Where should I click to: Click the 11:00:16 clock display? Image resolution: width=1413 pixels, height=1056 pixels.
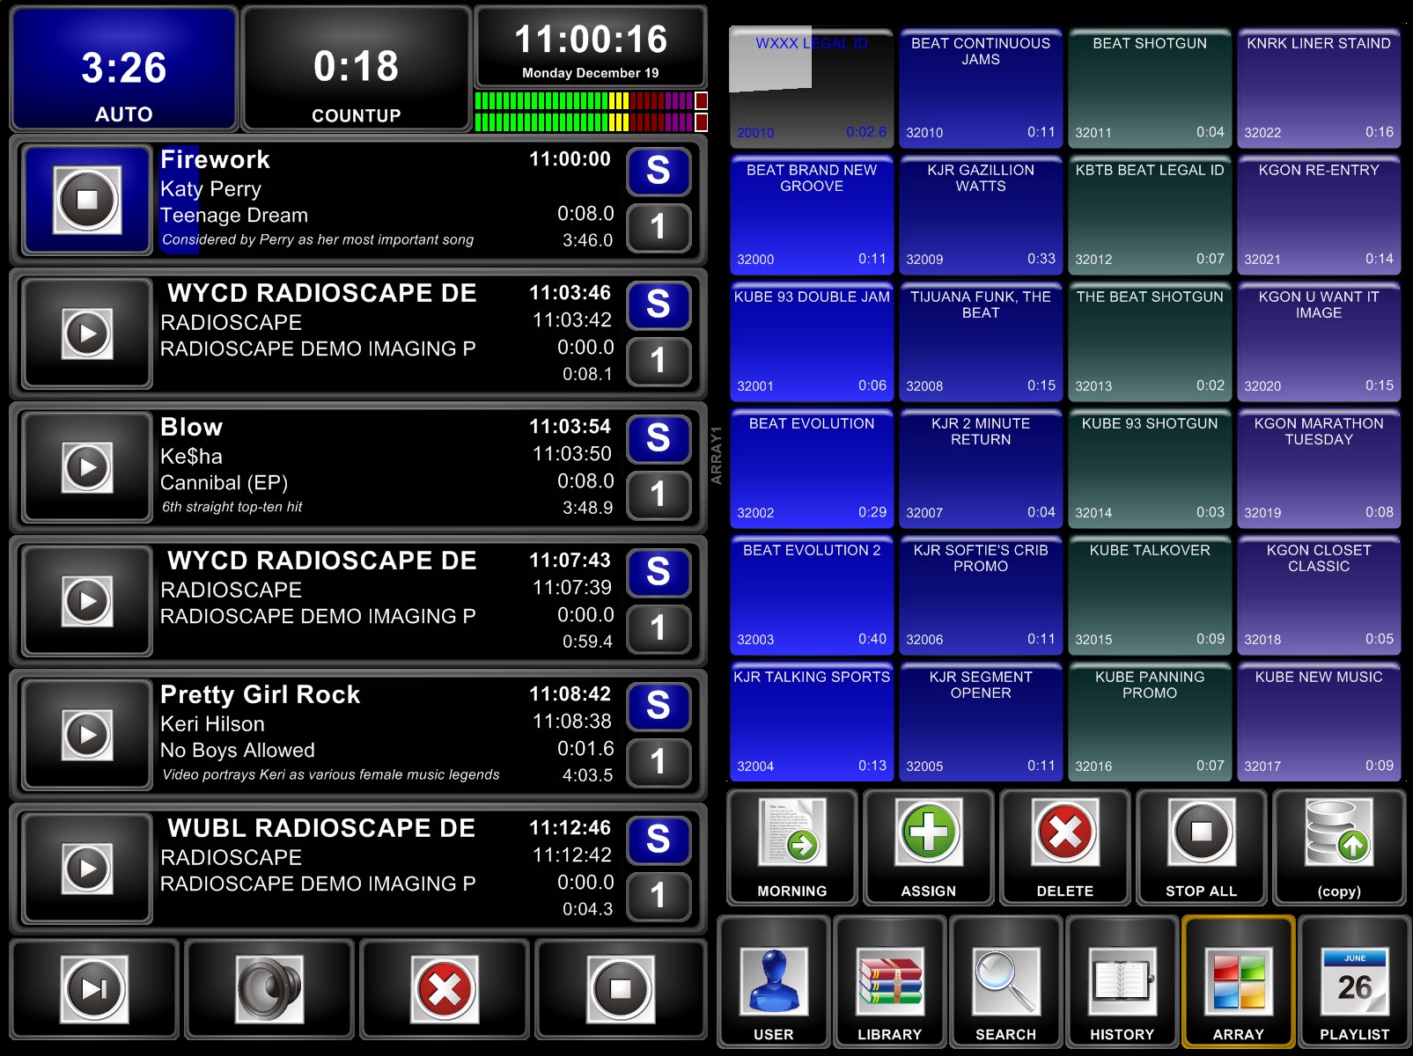pyautogui.click(x=591, y=48)
